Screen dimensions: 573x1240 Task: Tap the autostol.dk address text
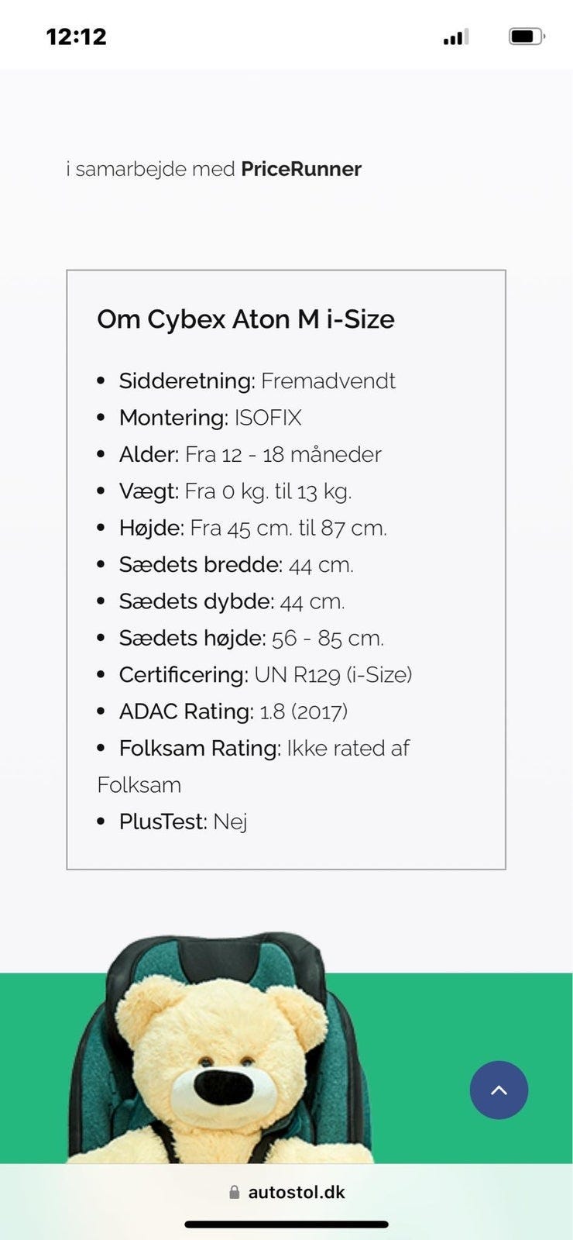tap(297, 1192)
